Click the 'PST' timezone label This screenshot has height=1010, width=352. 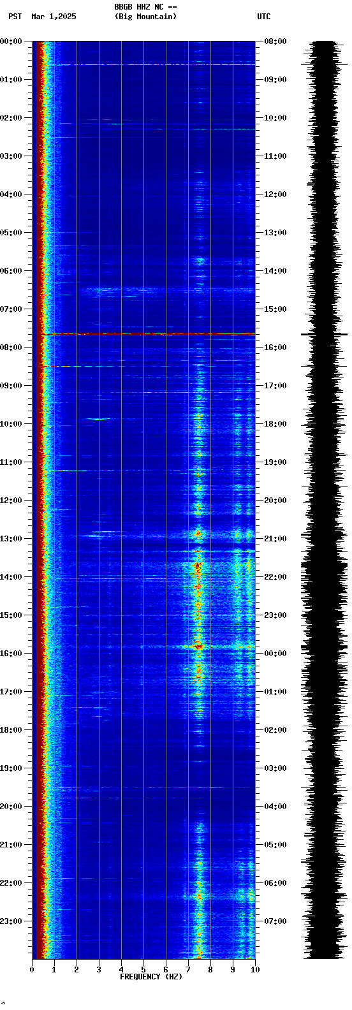(15, 17)
